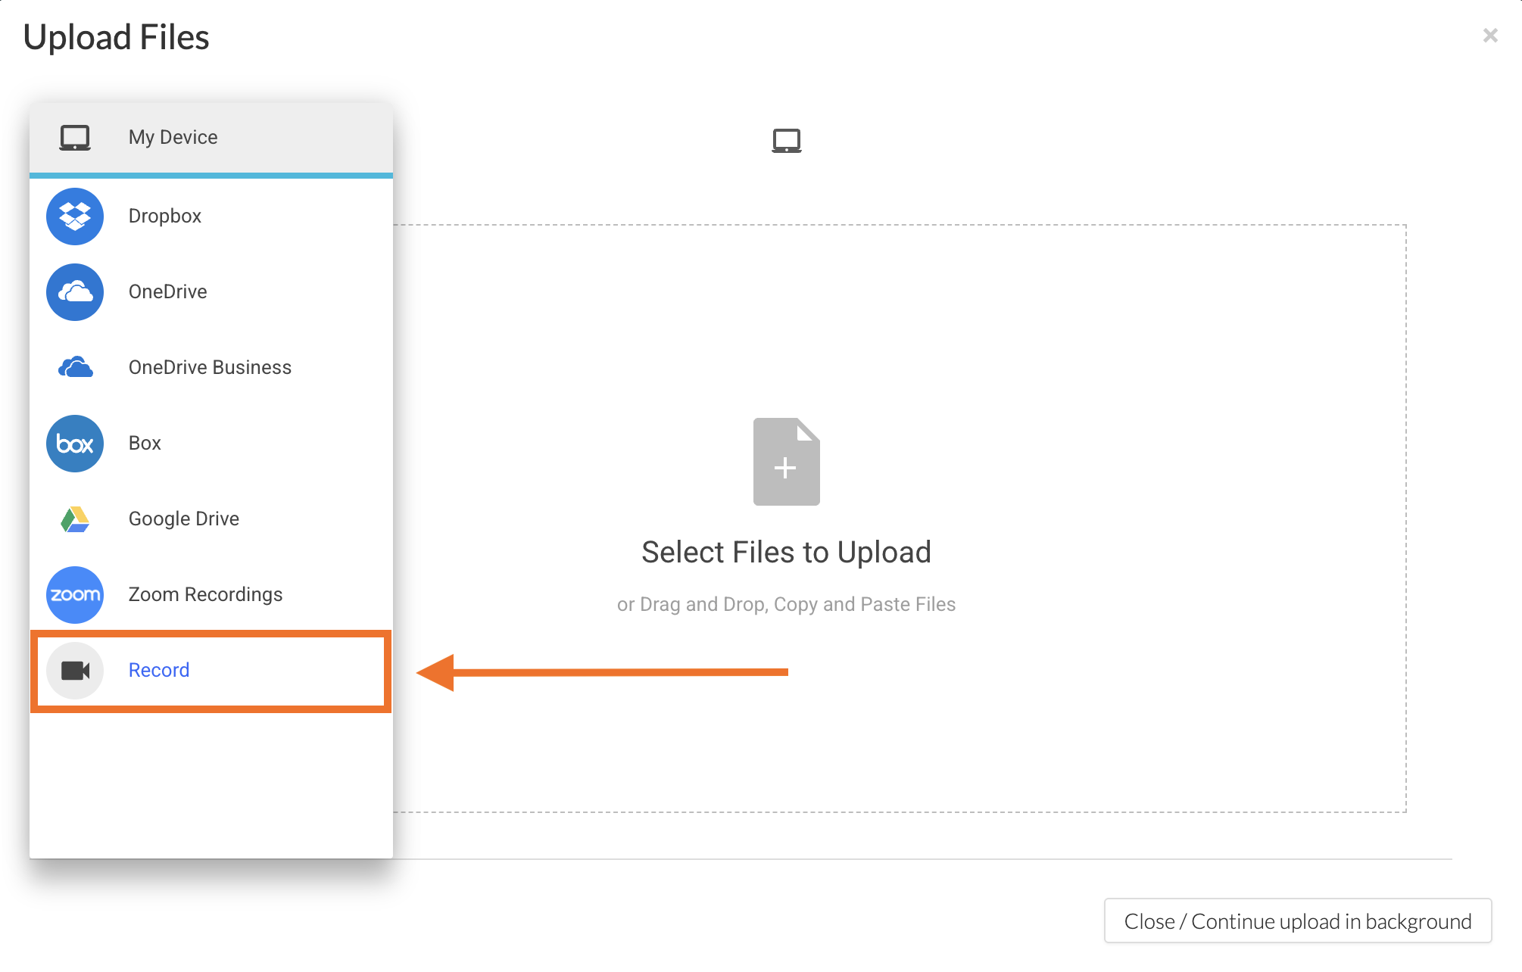Image resolution: width=1522 pixels, height=972 pixels.
Task: Click the OneDrive cloud icon
Action: tap(75, 292)
